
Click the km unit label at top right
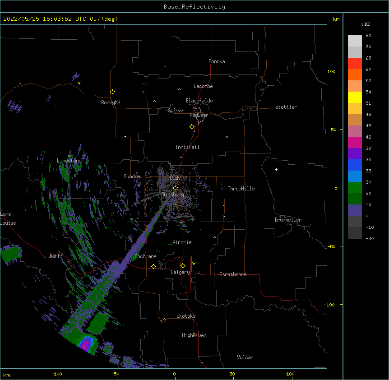click(x=336, y=19)
